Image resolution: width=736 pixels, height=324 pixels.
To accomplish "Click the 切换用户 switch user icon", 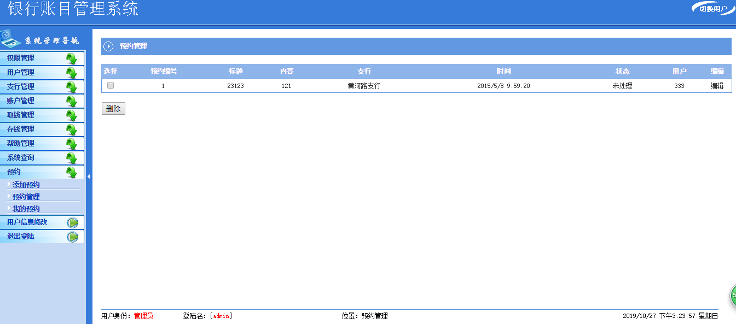I will (713, 8).
